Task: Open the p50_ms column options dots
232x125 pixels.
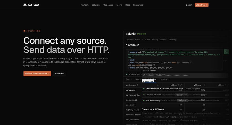Action: click(x=178, y=85)
